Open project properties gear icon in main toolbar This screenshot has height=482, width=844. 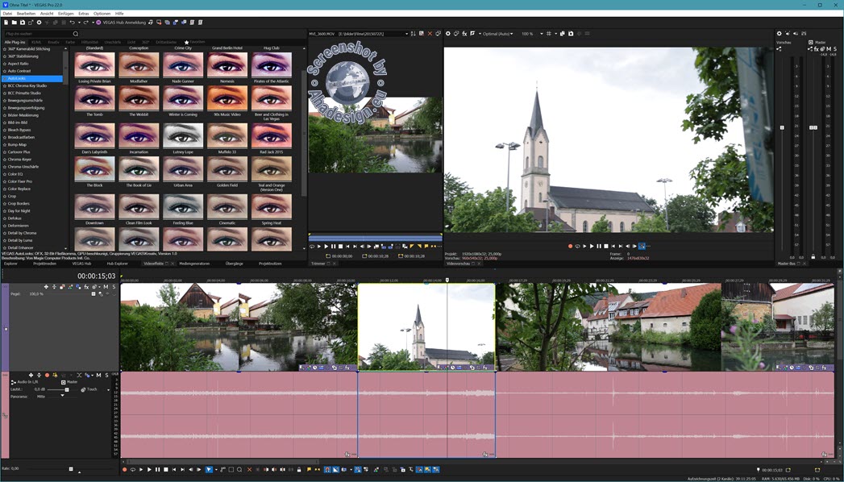pyautogui.click(x=39, y=23)
